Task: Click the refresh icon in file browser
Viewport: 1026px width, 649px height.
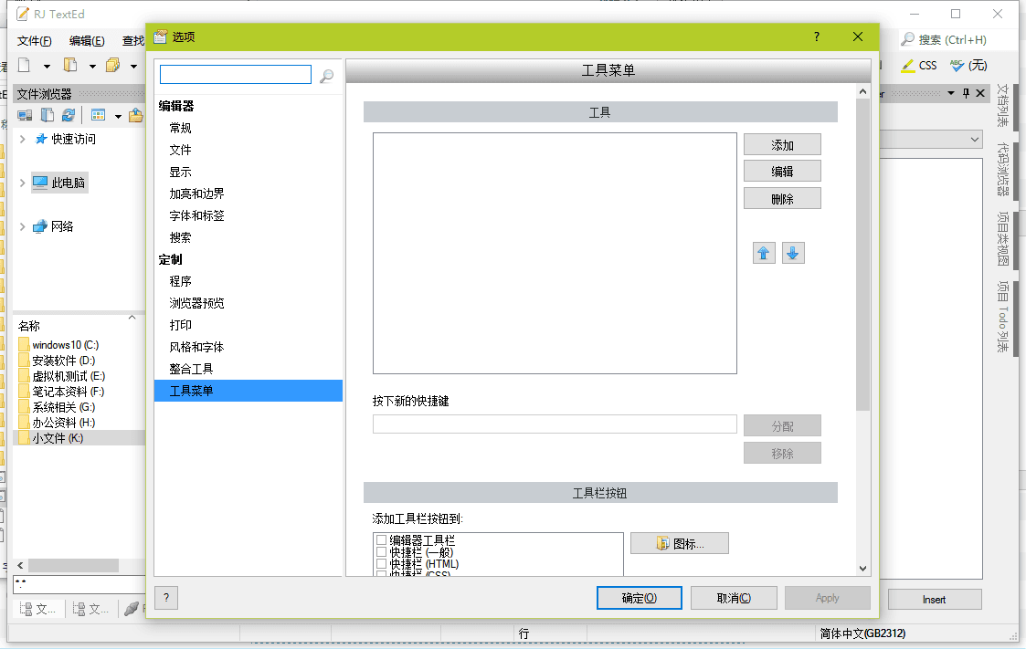Action: coord(69,115)
